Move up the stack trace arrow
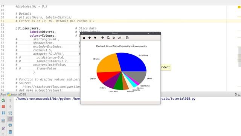The height and width of the screenshot is (136, 241). (10, 100)
